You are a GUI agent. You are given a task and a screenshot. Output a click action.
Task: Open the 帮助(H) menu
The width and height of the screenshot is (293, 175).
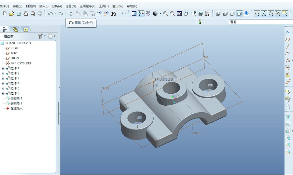click(x=132, y=6)
